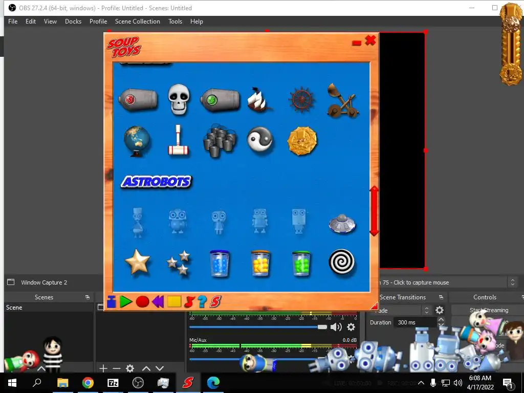Open the Docks menu

click(x=73, y=21)
